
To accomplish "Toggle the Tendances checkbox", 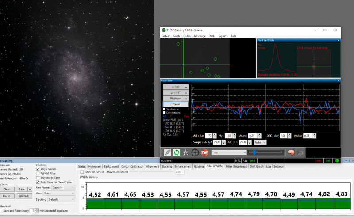I will [164, 109].
